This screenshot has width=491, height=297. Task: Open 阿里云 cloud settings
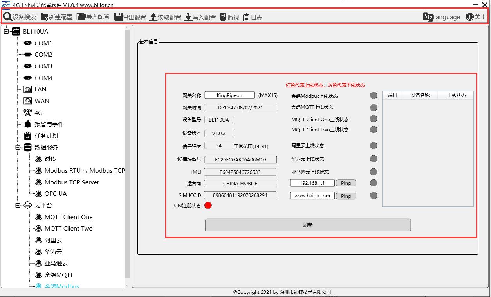tap(53, 240)
